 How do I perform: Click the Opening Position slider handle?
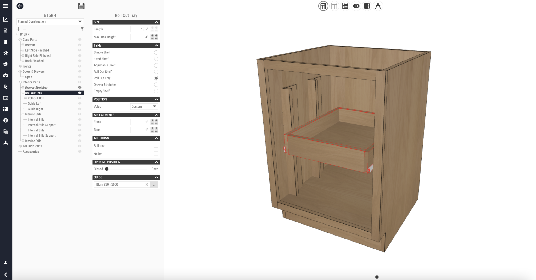click(x=107, y=169)
